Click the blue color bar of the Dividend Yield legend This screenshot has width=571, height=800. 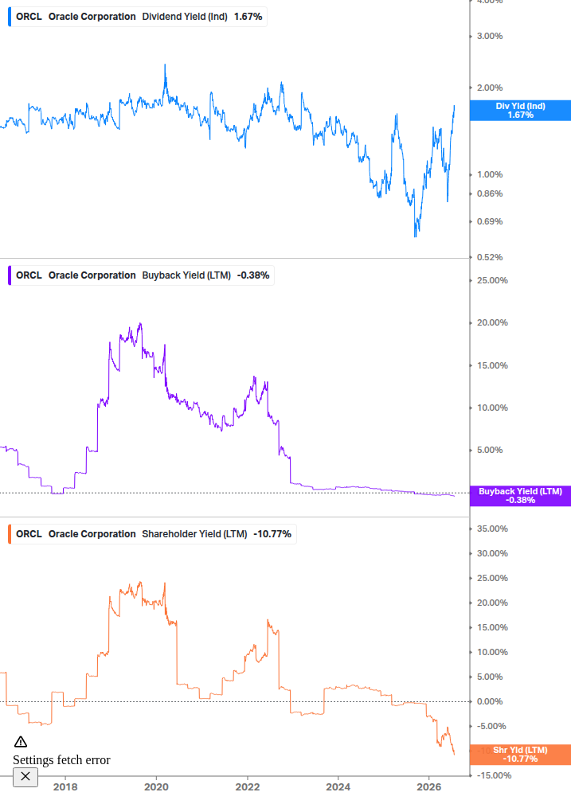point(10,17)
